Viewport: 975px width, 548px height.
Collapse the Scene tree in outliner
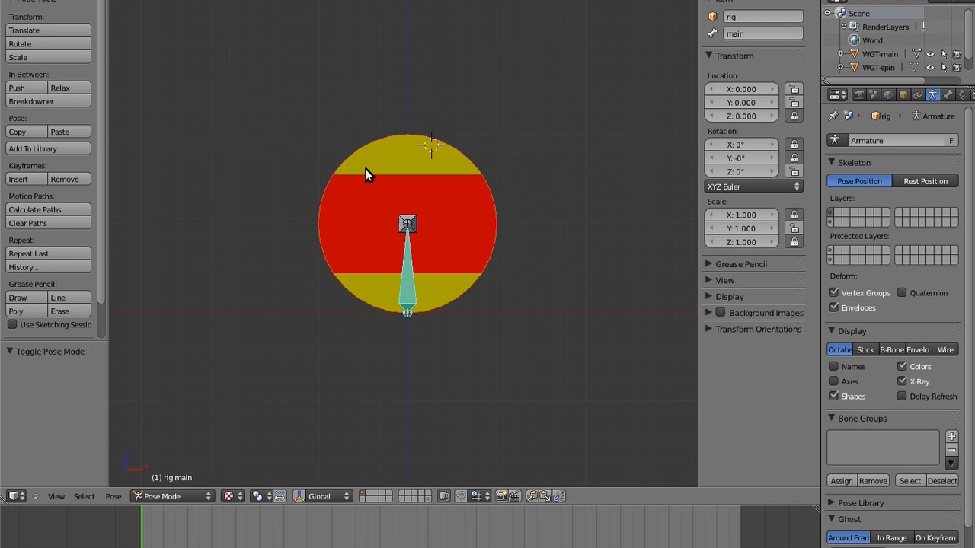828,13
